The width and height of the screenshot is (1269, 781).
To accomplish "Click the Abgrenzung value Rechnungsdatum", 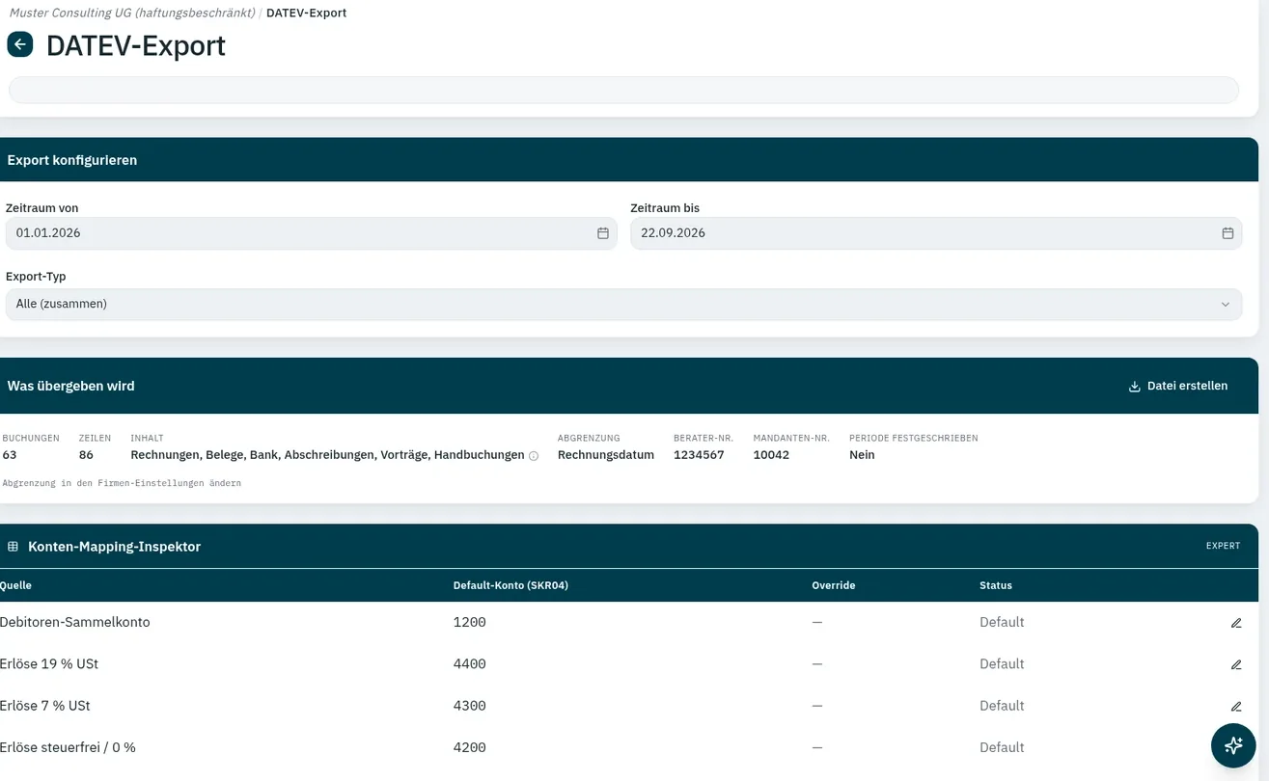I will pos(606,455).
